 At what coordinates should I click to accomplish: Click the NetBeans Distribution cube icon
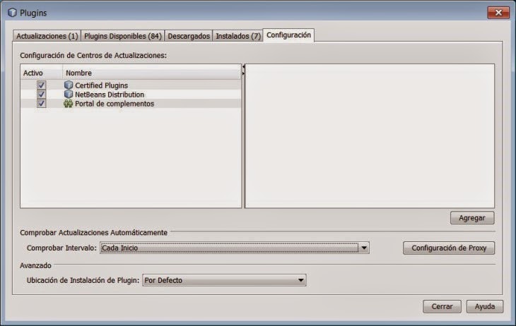tap(69, 95)
